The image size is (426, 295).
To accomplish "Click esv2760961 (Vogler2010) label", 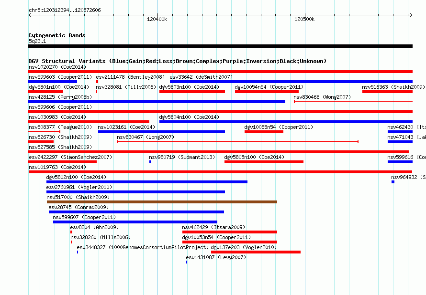I will (79, 187).
